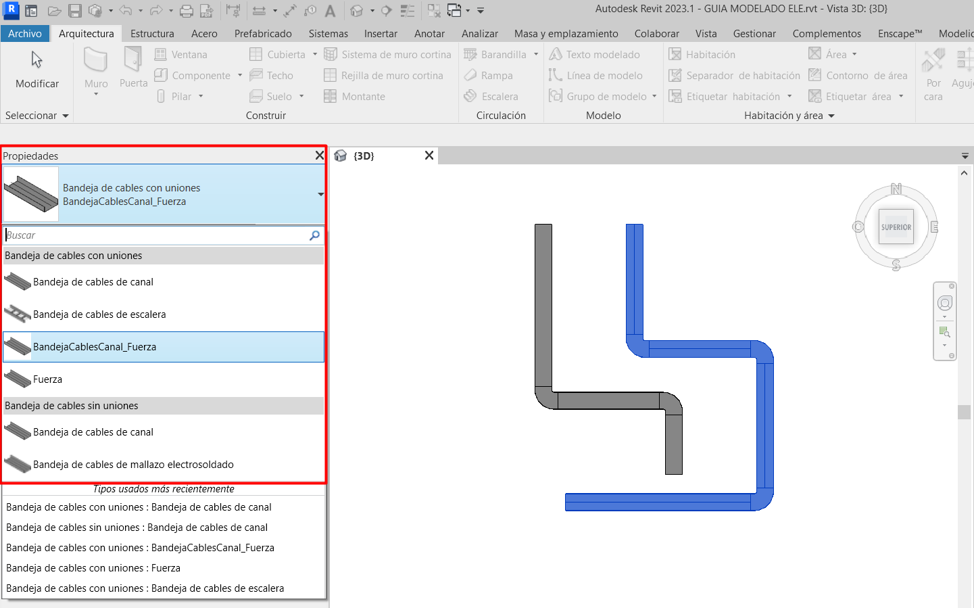The image size is (974, 608).
Task: Select the Montante tool
Action: (x=354, y=97)
